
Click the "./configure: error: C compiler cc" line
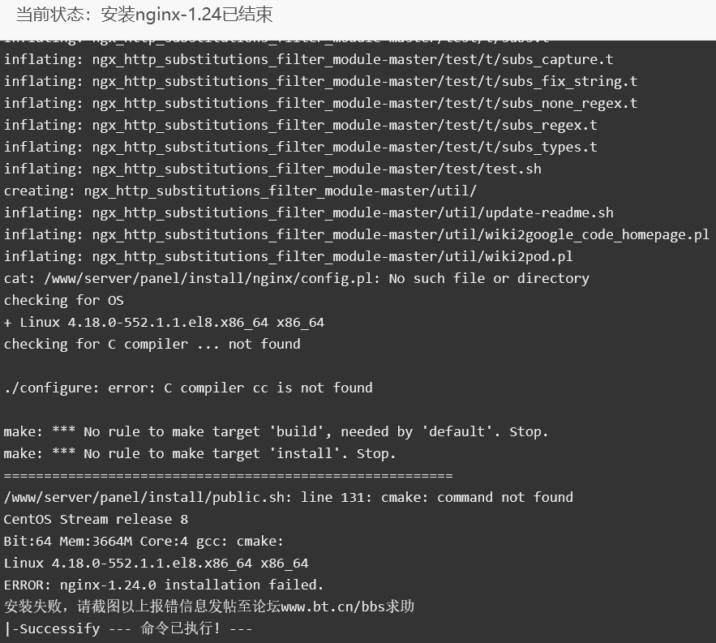point(188,388)
